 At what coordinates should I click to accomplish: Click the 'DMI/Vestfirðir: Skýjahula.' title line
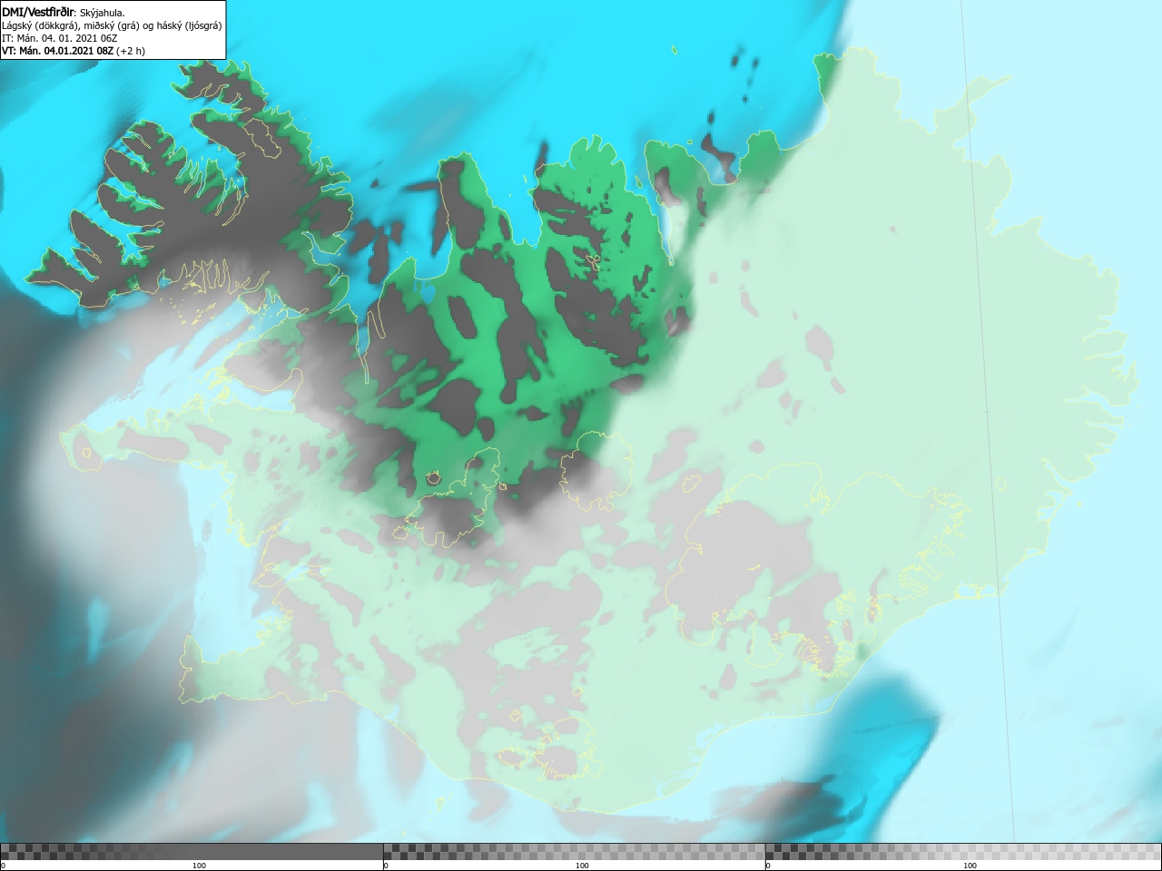tap(64, 12)
